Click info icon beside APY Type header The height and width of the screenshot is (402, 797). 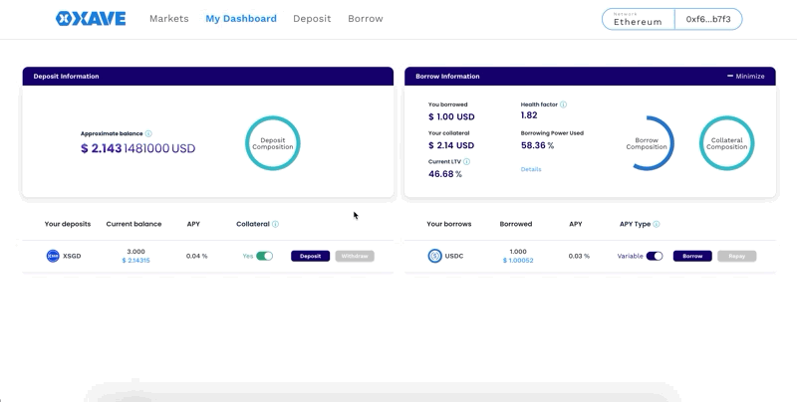656,224
